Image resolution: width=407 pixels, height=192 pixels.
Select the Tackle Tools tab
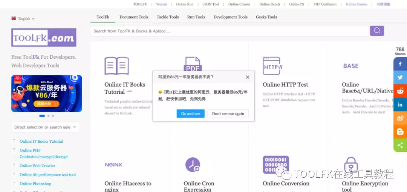click(x=168, y=17)
